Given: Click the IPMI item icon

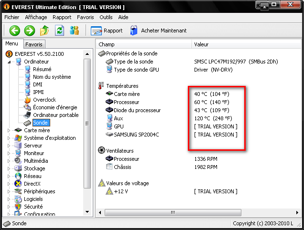Looking at the screenshot, I should (28, 92).
